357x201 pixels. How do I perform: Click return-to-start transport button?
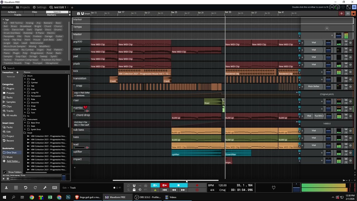[165, 190]
